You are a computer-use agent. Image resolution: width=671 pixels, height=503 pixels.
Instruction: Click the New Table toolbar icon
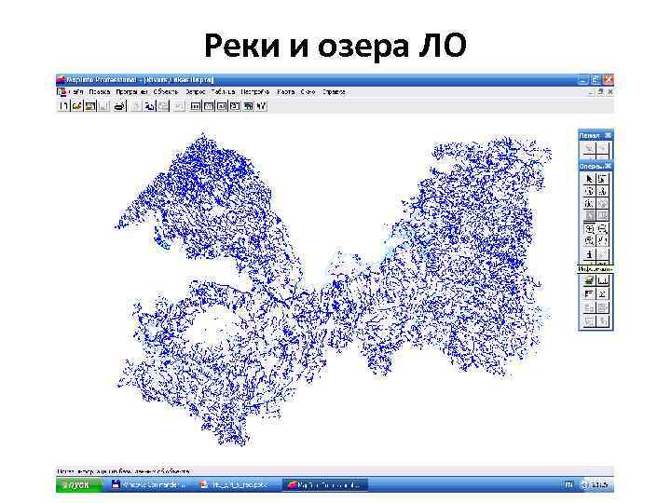click(63, 105)
